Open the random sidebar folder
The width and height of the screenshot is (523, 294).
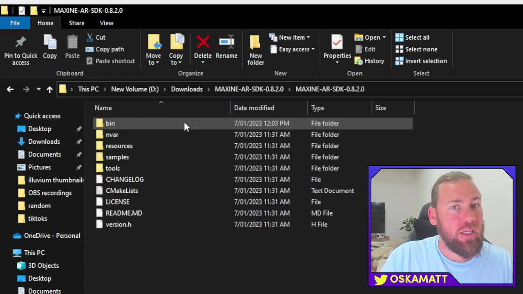[39, 206]
